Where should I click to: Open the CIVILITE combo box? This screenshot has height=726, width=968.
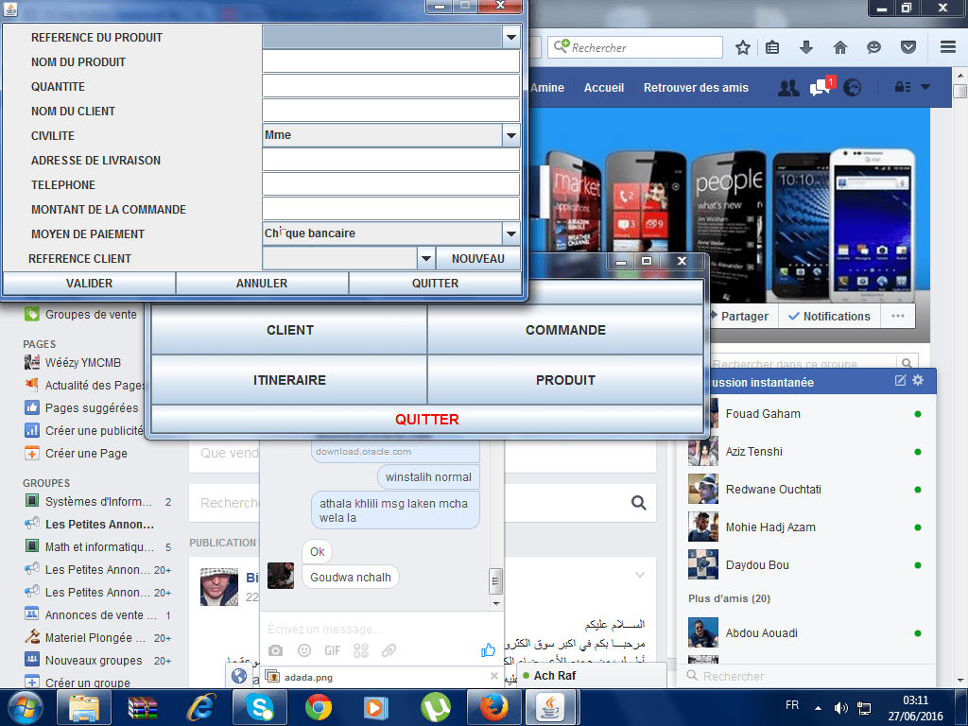pyautogui.click(x=511, y=135)
